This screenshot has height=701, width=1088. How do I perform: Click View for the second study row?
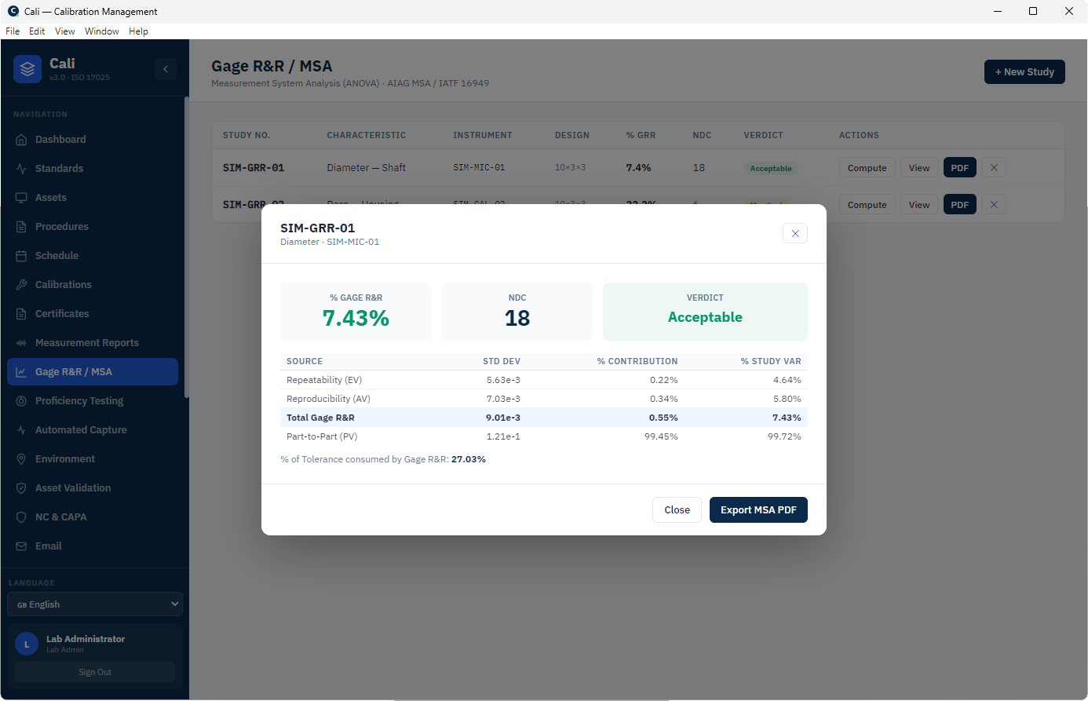919,205
